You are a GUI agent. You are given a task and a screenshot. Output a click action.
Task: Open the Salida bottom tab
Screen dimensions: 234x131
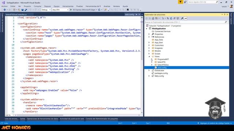(x=23, y=119)
